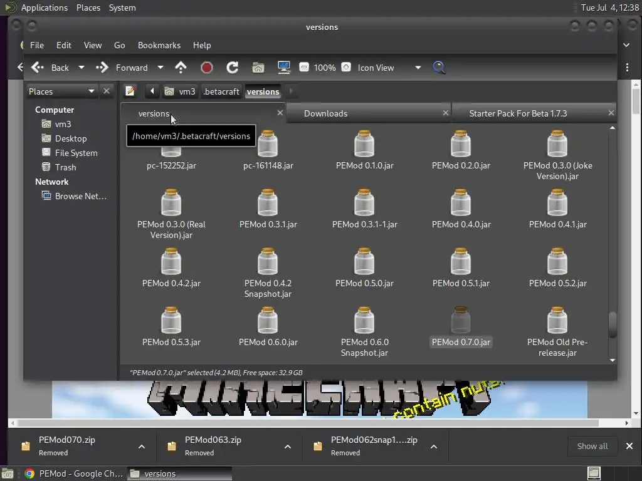
Task: Go Forward in folder history
Action: pyautogui.click(x=122, y=68)
